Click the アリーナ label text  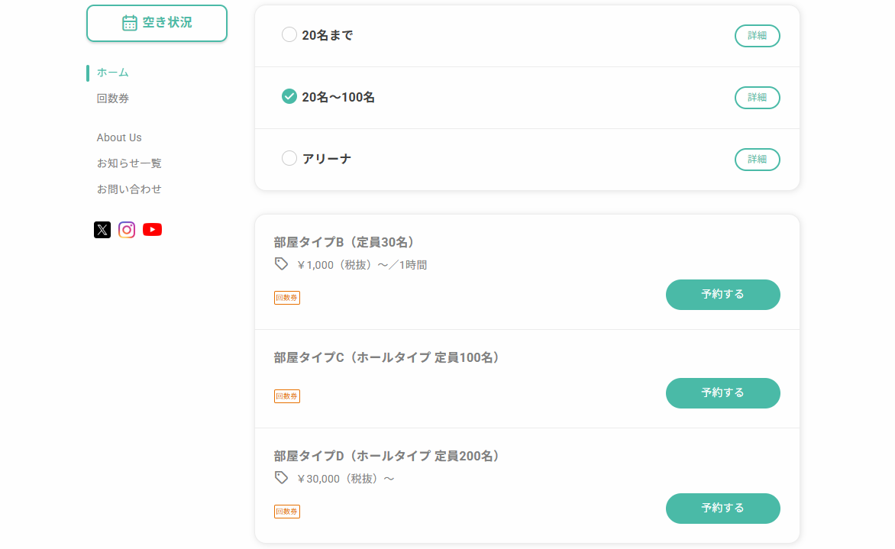(327, 159)
